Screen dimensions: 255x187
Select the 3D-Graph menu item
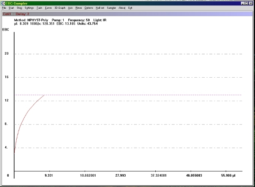point(60,8)
